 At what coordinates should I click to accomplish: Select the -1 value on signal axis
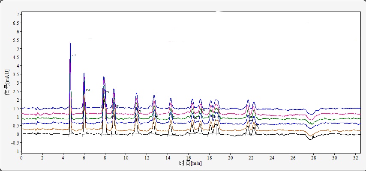click(17, 151)
